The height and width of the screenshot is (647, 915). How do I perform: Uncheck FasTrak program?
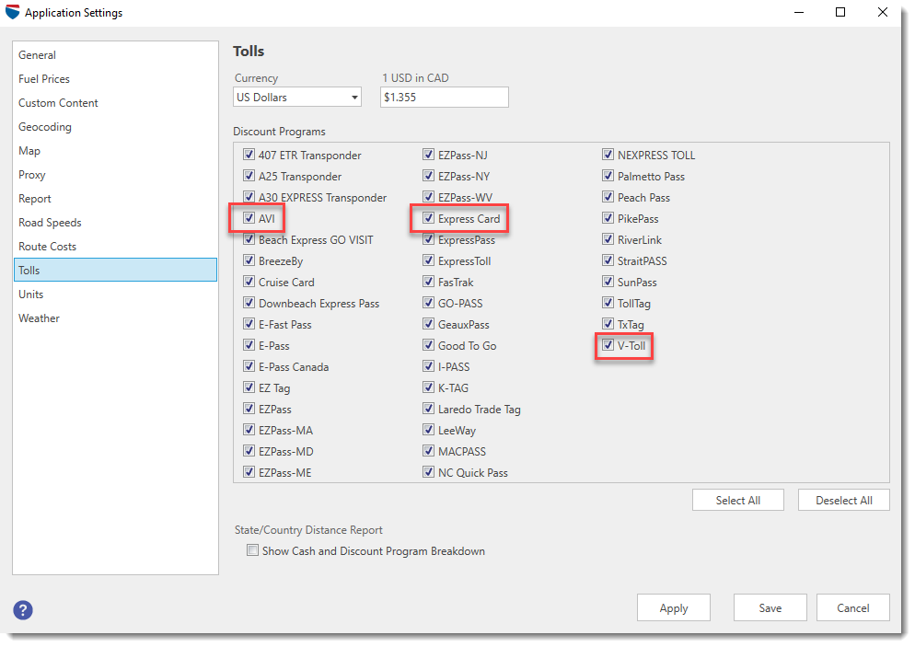coord(429,282)
